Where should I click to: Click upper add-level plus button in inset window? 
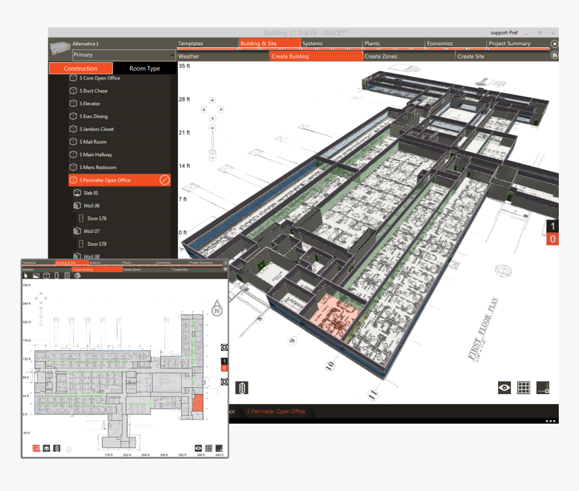pos(224,348)
